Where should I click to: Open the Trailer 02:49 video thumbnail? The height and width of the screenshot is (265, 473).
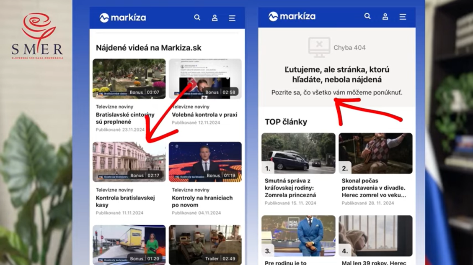pyautogui.click(x=205, y=245)
